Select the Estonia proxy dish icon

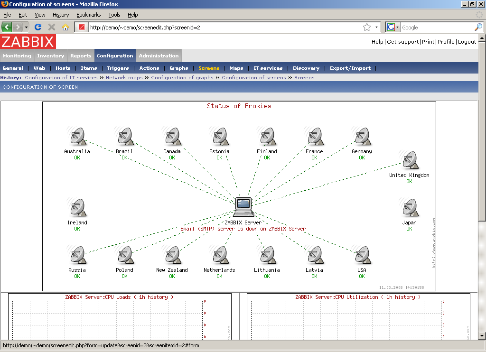(219, 136)
